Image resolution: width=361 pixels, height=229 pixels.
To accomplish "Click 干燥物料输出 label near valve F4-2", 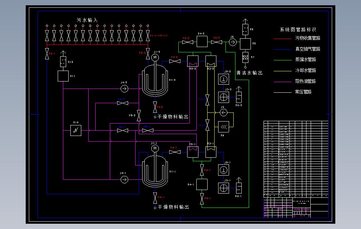I will 173,117.
